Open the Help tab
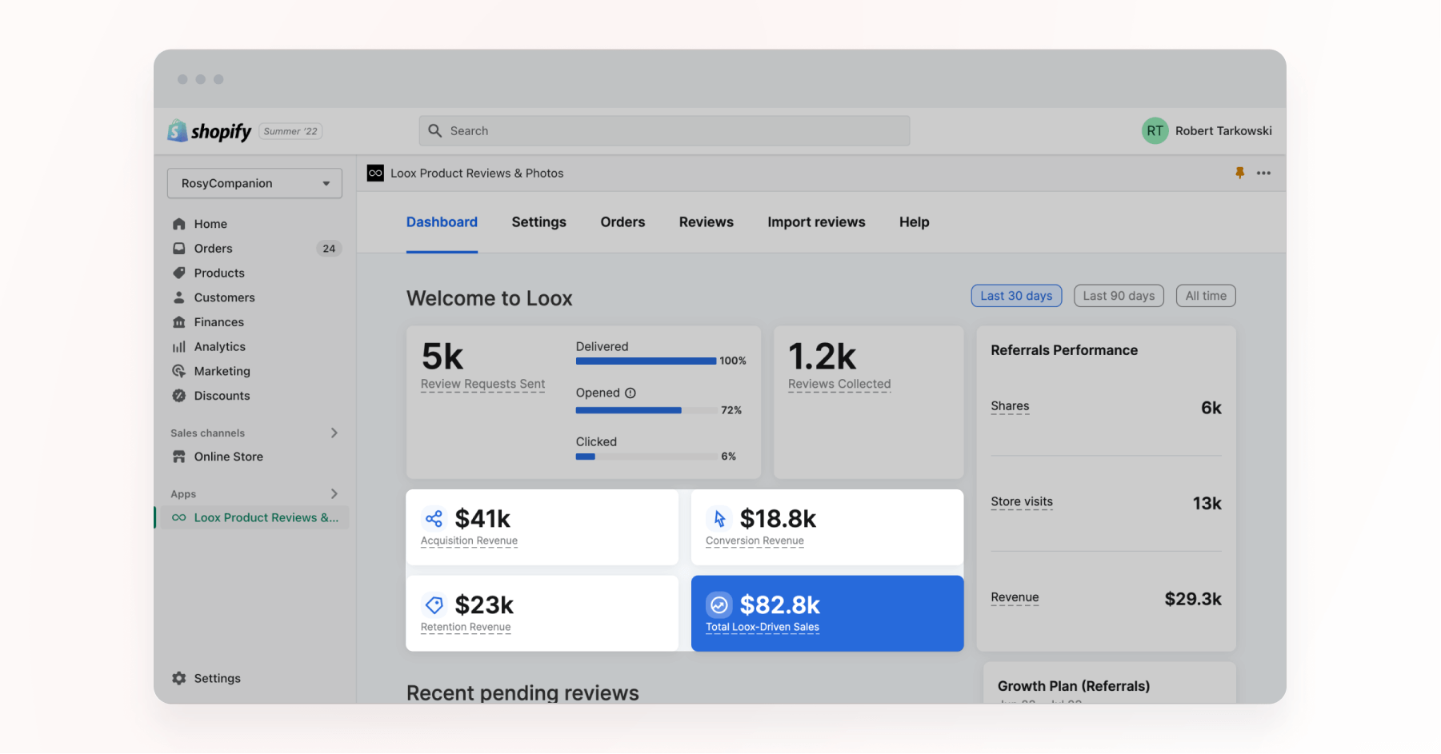 point(915,222)
